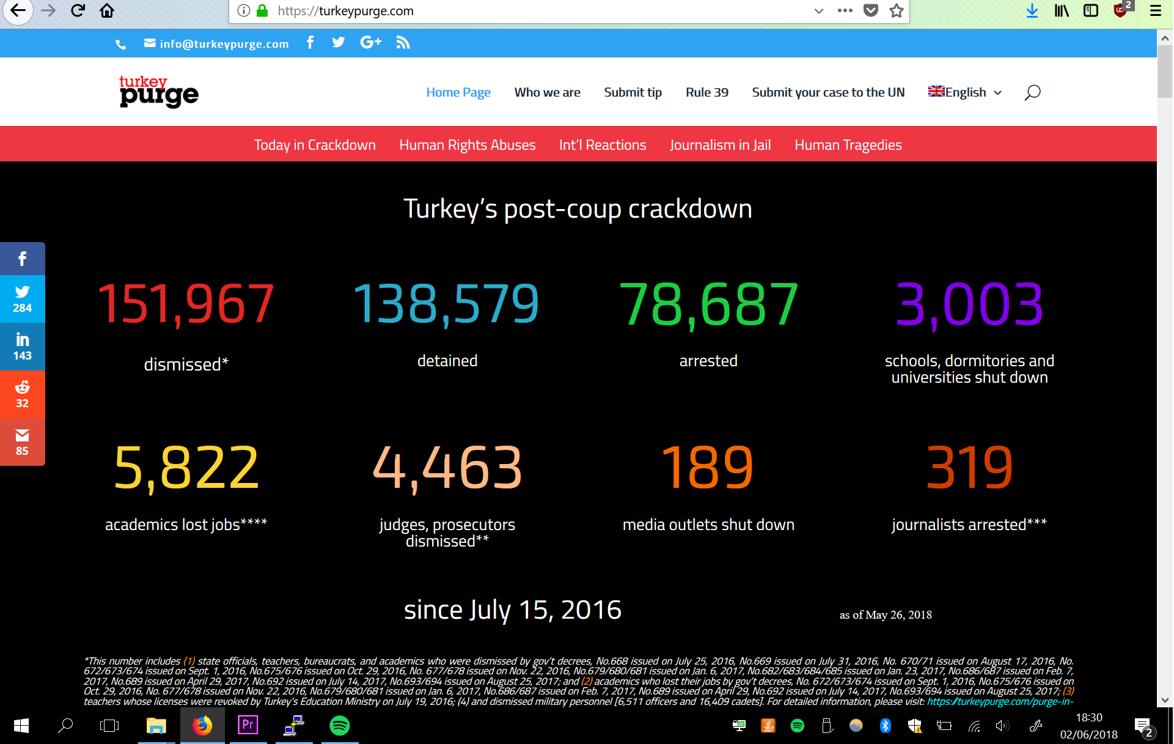Open the English language dropdown

(x=965, y=92)
